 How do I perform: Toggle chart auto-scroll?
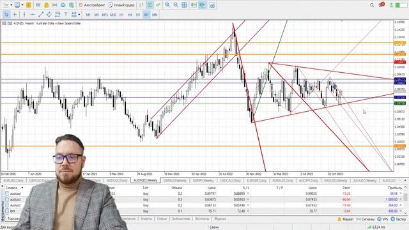(194, 5)
